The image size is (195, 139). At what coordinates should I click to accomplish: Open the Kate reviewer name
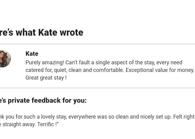coord(32,54)
